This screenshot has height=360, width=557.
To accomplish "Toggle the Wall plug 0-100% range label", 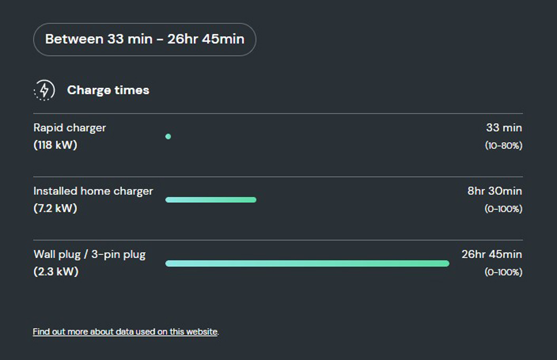I will pos(503,273).
